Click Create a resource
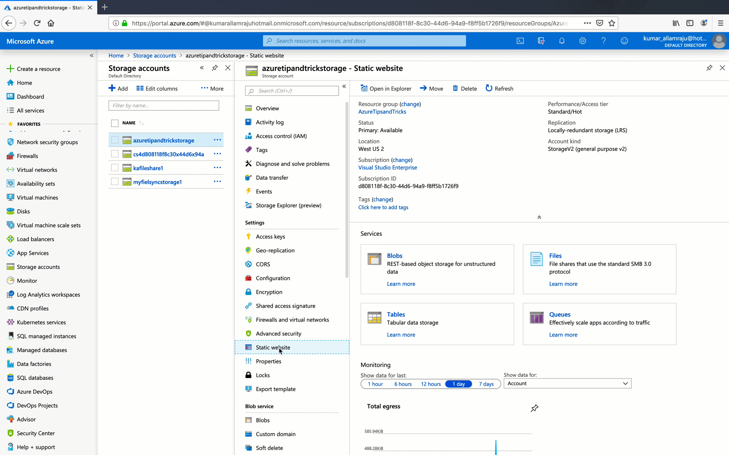The height and width of the screenshot is (455, 729). click(x=33, y=69)
